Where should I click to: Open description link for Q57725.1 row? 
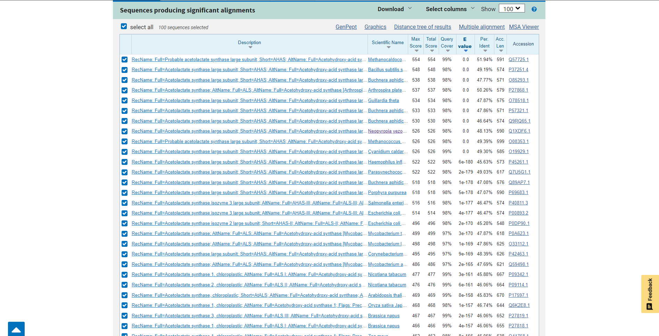point(249,60)
